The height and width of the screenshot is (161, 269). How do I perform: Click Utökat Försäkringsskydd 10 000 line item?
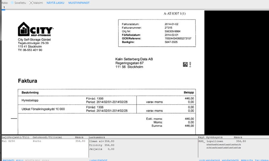pos(43,109)
